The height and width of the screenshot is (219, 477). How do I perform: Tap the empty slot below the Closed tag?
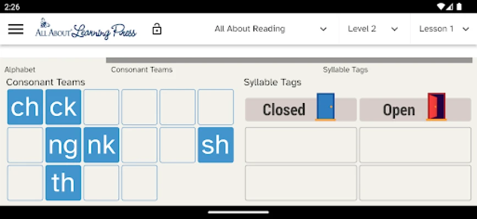pos(301,145)
